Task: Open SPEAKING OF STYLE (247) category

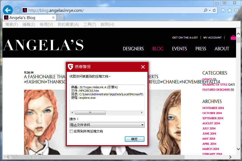Action: tap(219, 85)
